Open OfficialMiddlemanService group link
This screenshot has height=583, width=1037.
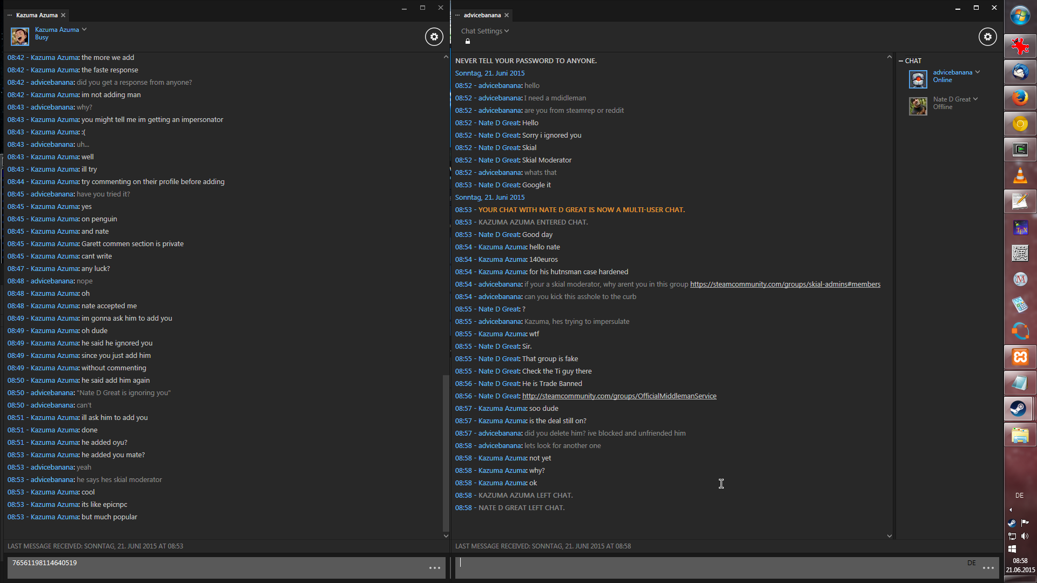coord(619,396)
